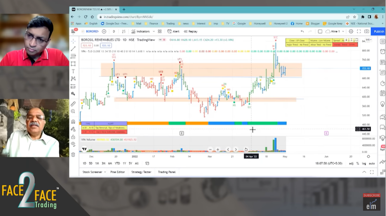Click the undo arrow in top toolbar
Image resolution: width=386 pixels, height=216 pixels.
pos(302,31)
